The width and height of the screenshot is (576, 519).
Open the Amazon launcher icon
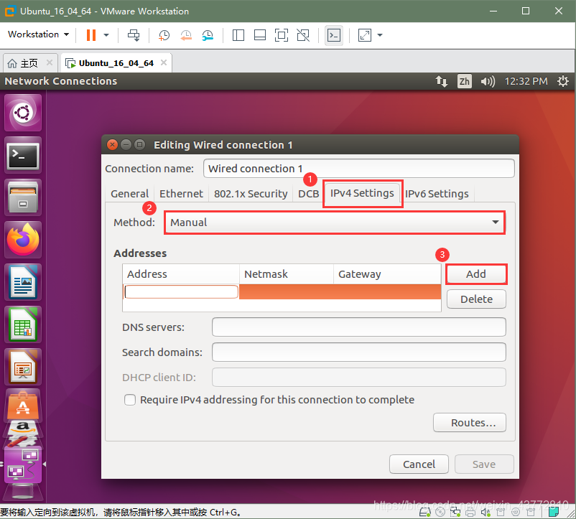pyautogui.click(x=23, y=428)
